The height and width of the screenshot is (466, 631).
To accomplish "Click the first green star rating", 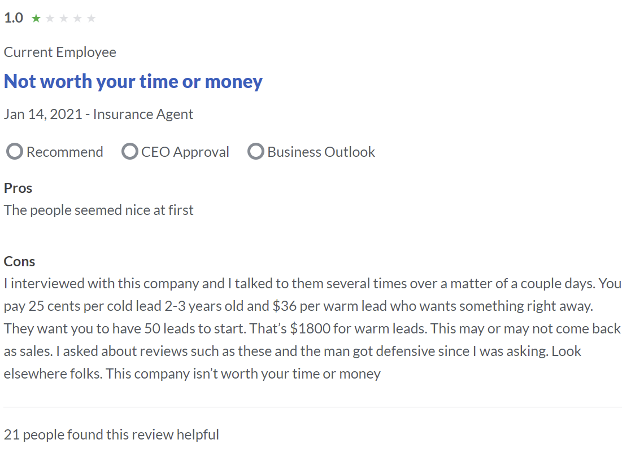I will pos(36,18).
